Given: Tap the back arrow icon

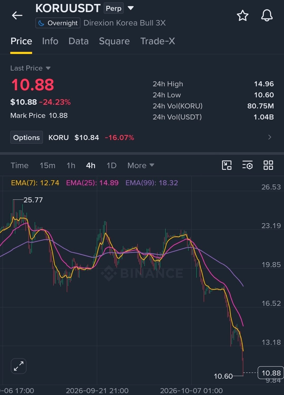Looking at the screenshot, I should (17, 15).
